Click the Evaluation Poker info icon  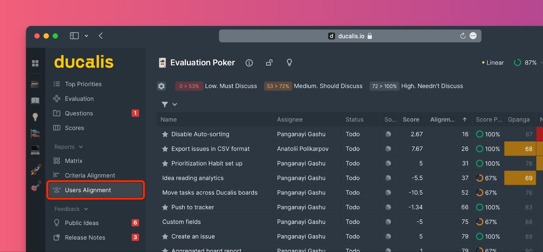pyautogui.click(x=249, y=63)
